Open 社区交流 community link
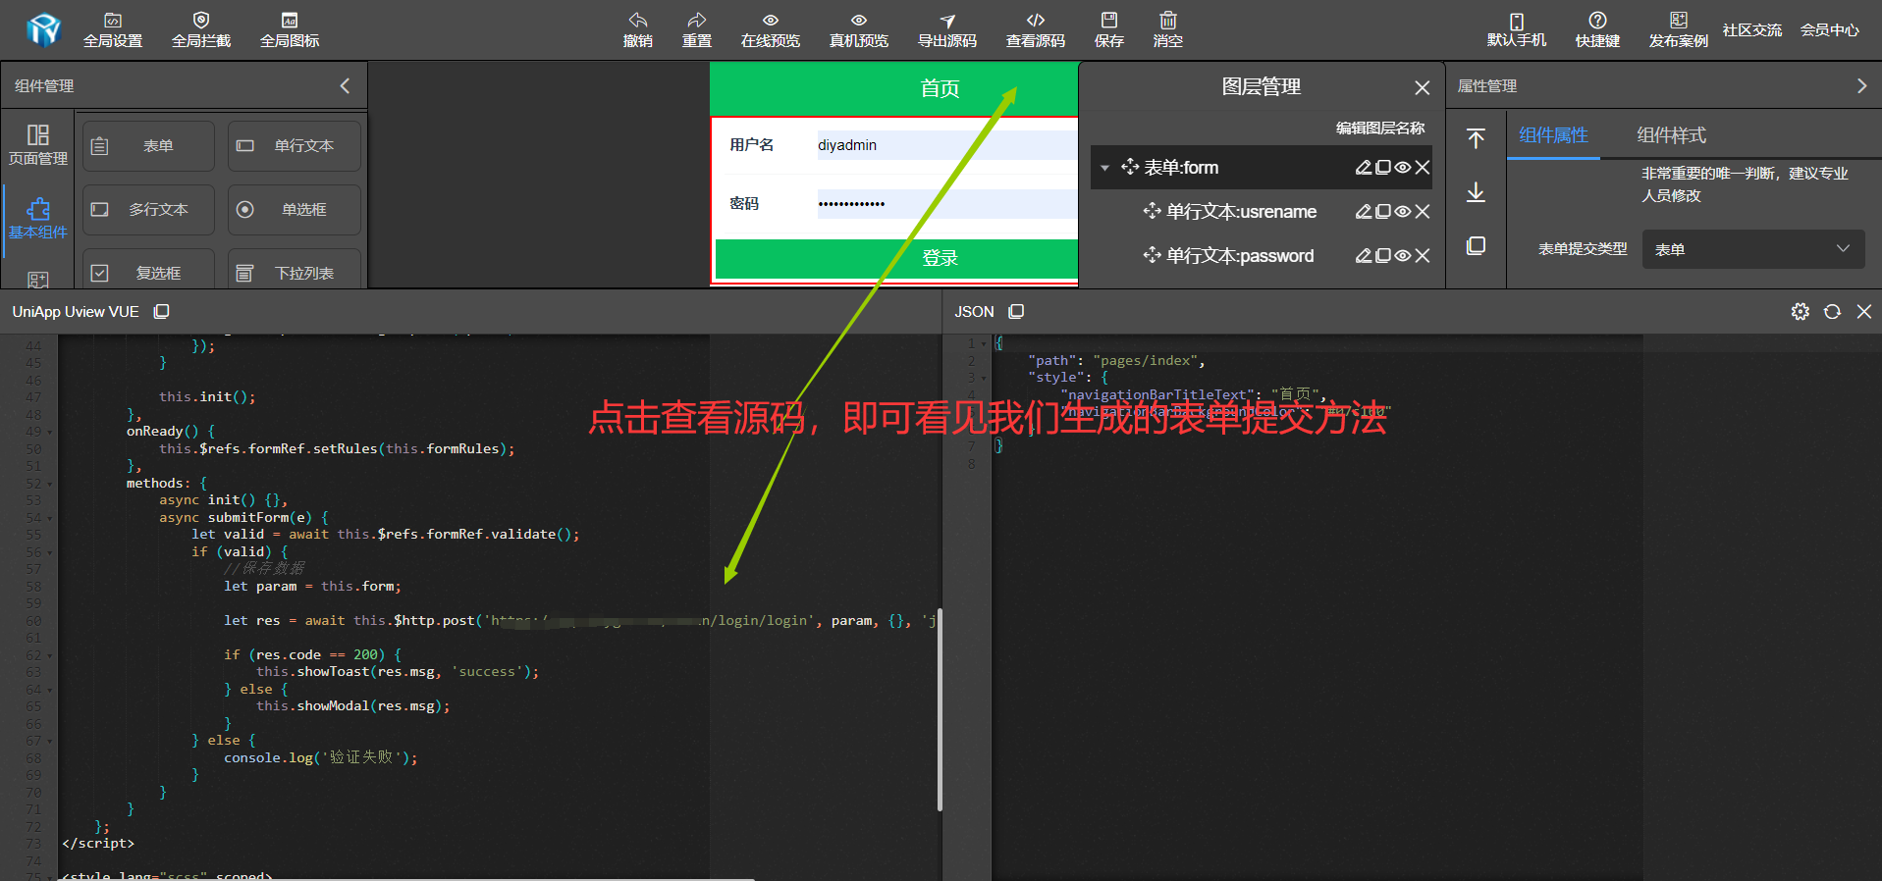Viewport: 1882px width, 881px height. (x=1752, y=30)
